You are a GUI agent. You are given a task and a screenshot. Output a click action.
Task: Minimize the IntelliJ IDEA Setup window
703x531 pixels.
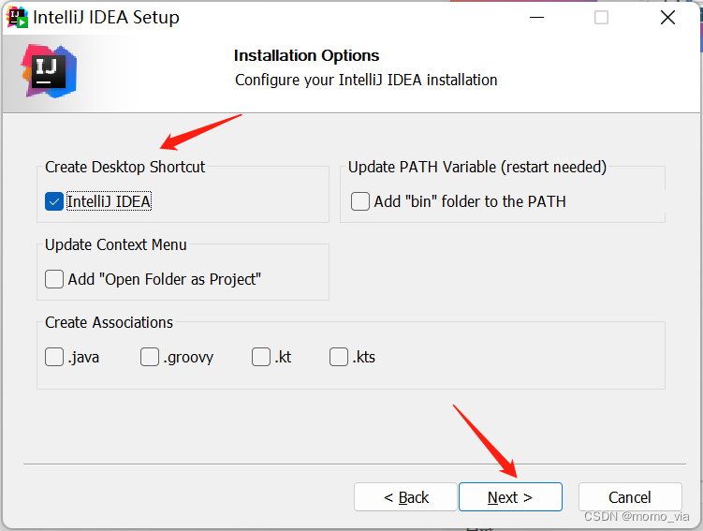536,18
